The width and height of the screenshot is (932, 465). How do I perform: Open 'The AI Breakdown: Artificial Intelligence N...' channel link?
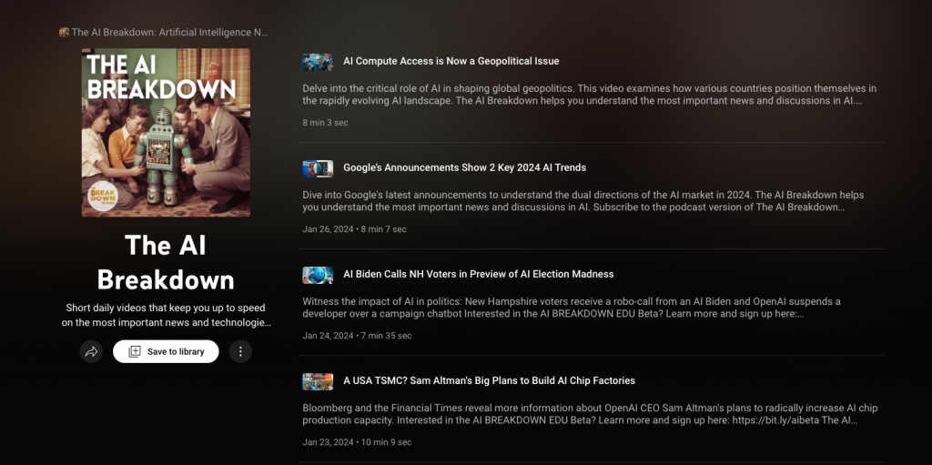tap(169, 32)
